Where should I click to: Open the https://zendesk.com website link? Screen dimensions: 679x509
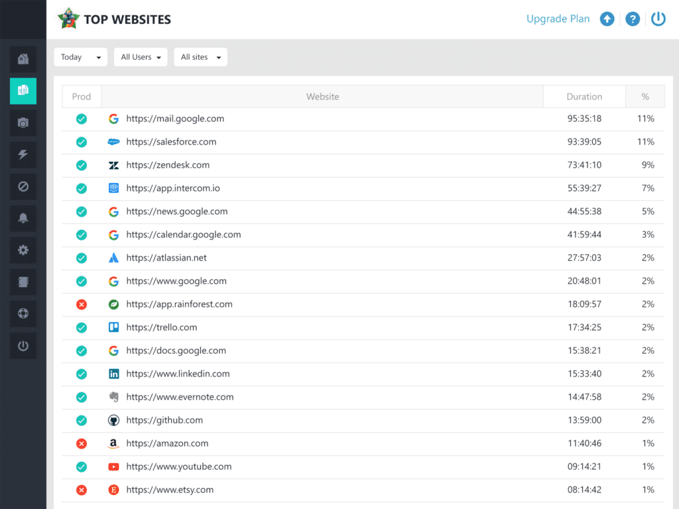point(168,165)
